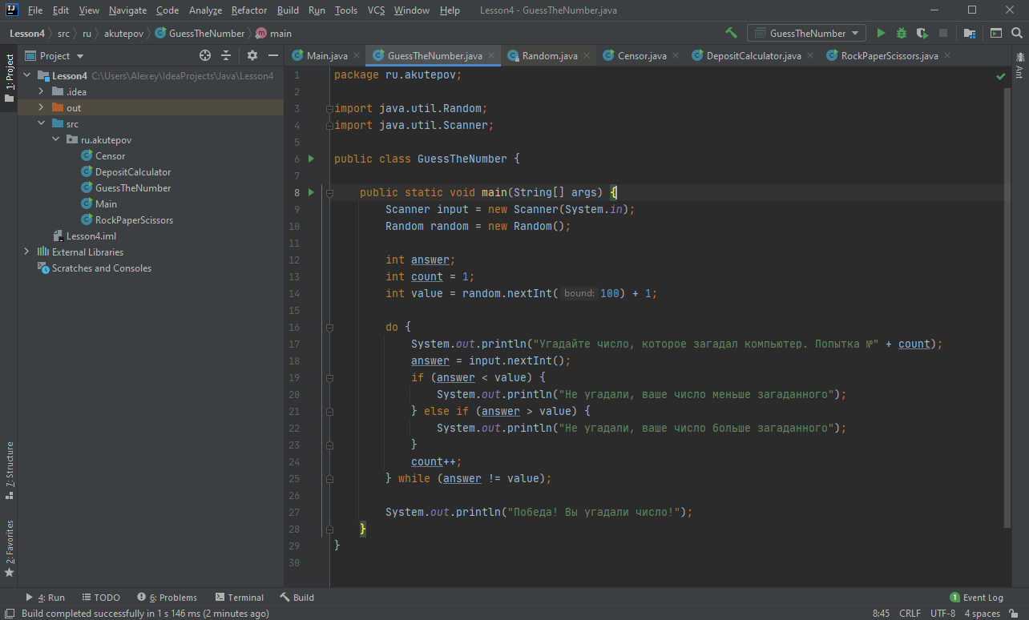Open the 4: Run tool window
The width and height of the screenshot is (1029, 620).
(45, 598)
